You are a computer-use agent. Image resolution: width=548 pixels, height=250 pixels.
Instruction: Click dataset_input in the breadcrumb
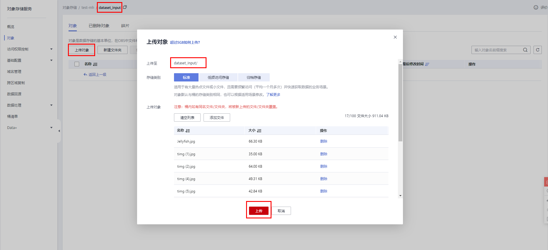[110, 8]
